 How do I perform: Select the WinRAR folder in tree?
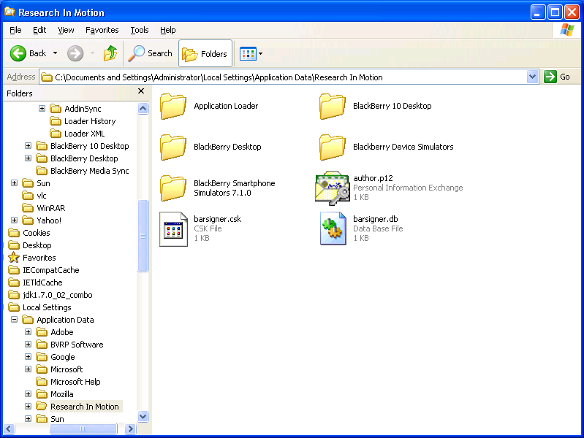(x=44, y=208)
